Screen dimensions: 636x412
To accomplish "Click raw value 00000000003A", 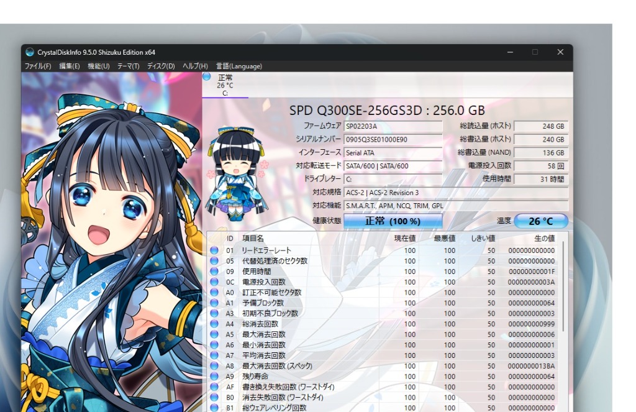I will point(532,282).
